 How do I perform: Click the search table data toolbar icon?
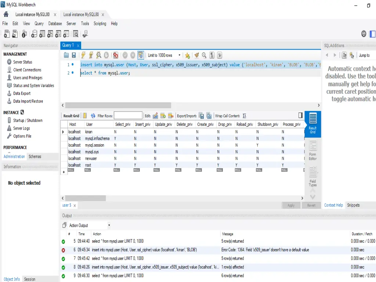click(x=76, y=34)
